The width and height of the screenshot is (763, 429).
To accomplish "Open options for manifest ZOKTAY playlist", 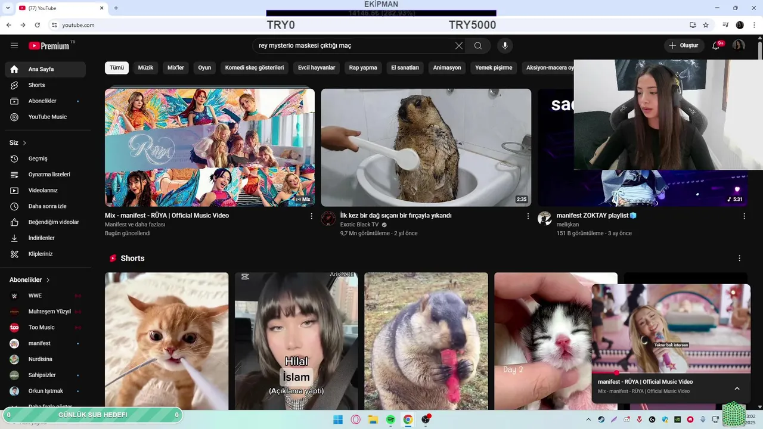I will tap(744, 216).
